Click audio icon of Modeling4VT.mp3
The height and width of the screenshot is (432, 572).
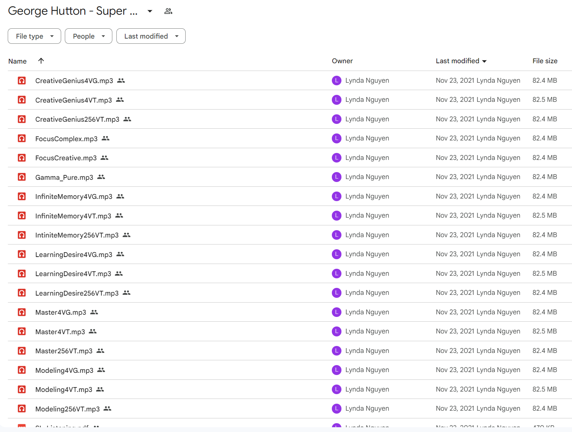coord(22,389)
